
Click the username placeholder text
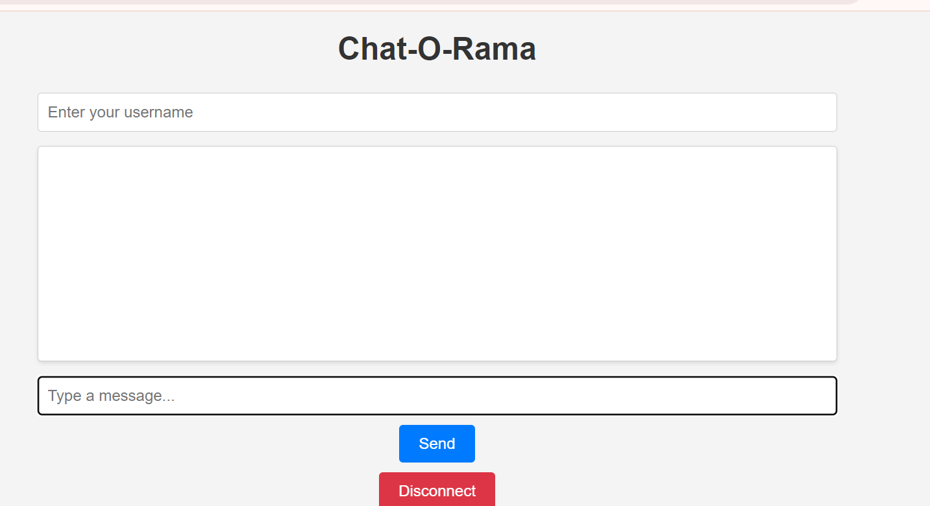(x=119, y=112)
